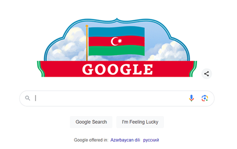
Task: Click the I'm Feeling Lucky button
Action: [140, 122]
